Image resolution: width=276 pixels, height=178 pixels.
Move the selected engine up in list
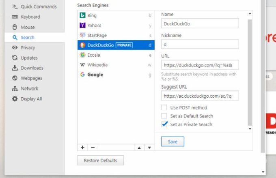(139, 148)
